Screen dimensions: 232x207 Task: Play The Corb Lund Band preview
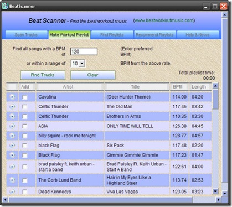pos(12,180)
